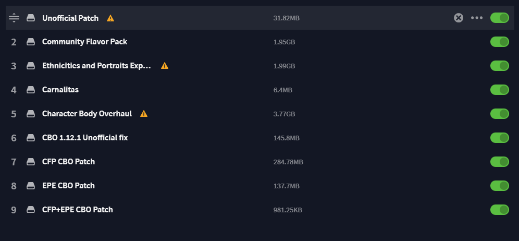519x241 pixels.
Task: Click the warning icon beside Ethnicities and Portraits
Action: pos(165,66)
